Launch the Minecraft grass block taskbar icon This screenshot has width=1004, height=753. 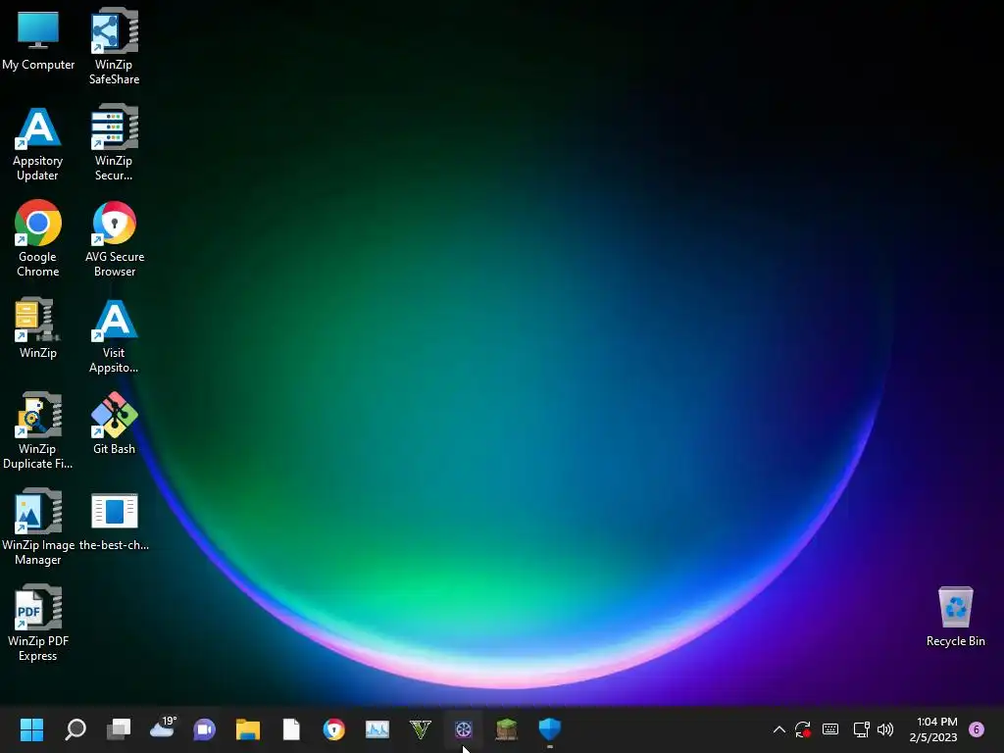(x=507, y=729)
